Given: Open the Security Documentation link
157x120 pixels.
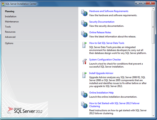Looking at the screenshot, I should [x=102, y=22].
